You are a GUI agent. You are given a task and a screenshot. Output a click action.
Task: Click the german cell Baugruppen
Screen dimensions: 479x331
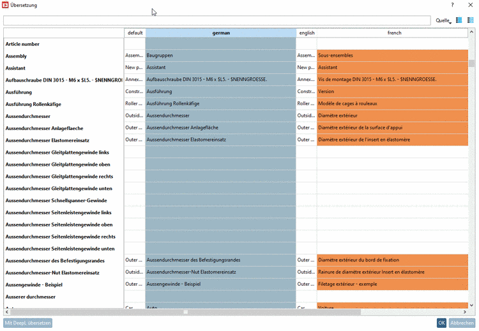click(220, 55)
